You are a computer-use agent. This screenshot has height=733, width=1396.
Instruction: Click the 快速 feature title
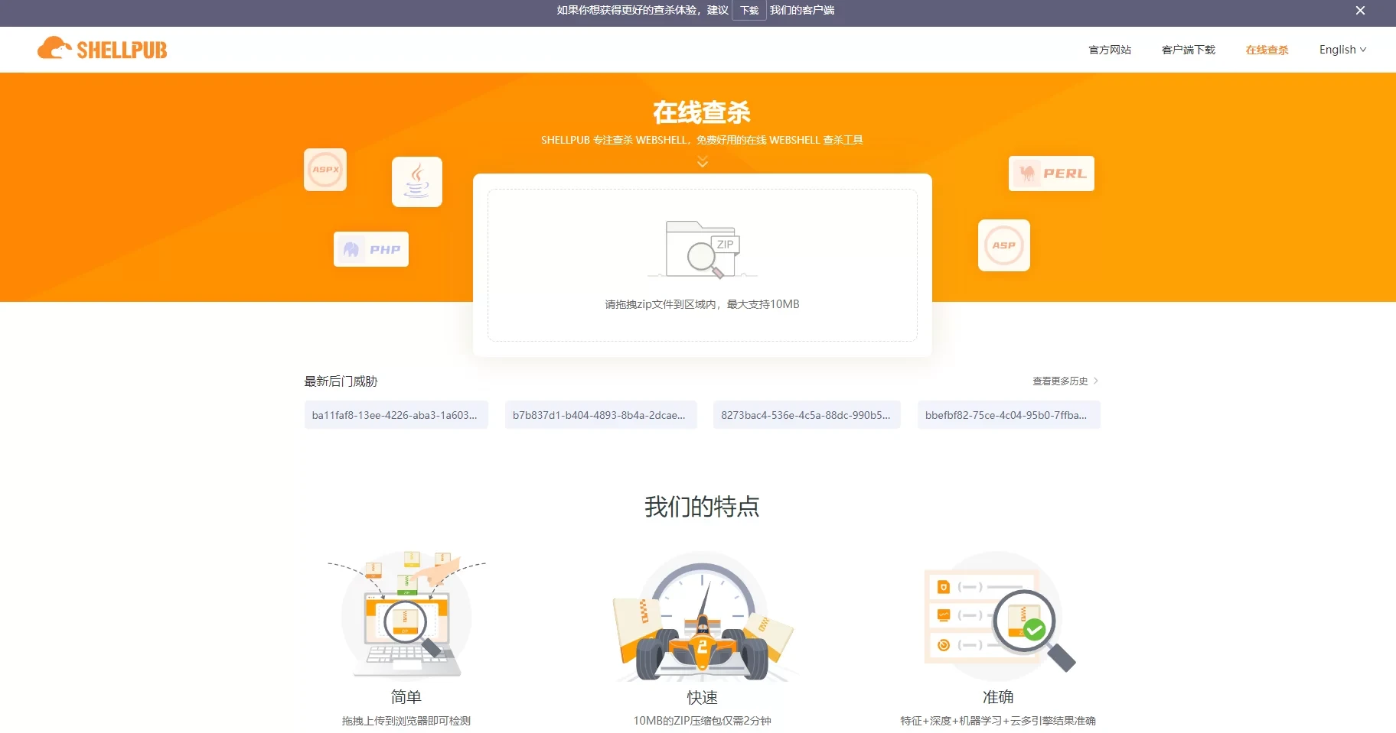pyautogui.click(x=703, y=698)
